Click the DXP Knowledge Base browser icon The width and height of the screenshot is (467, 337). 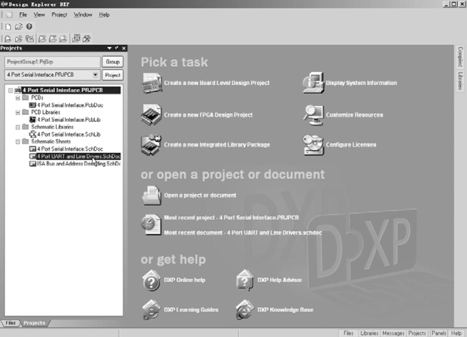245,310
